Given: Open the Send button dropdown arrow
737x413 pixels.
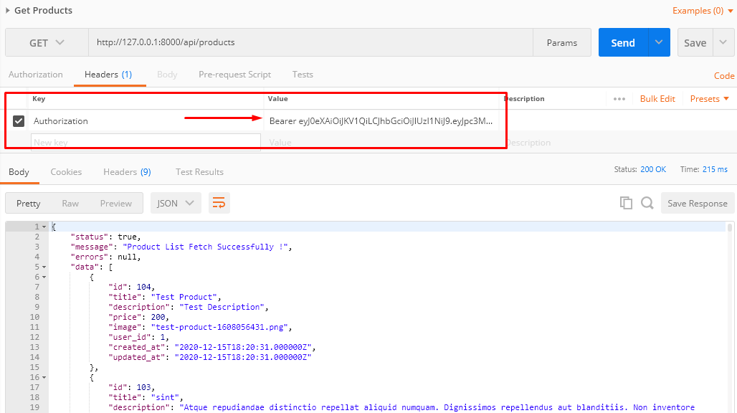Looking at the screenshot, I should point(659,42).
